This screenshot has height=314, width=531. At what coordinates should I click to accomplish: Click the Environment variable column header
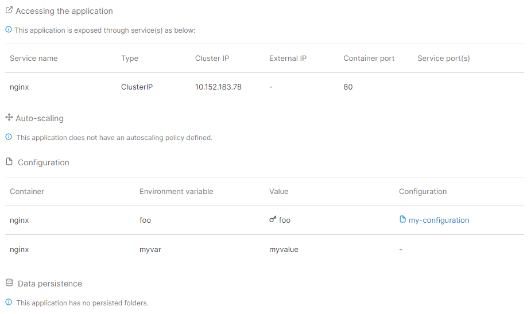coord(176,191)
